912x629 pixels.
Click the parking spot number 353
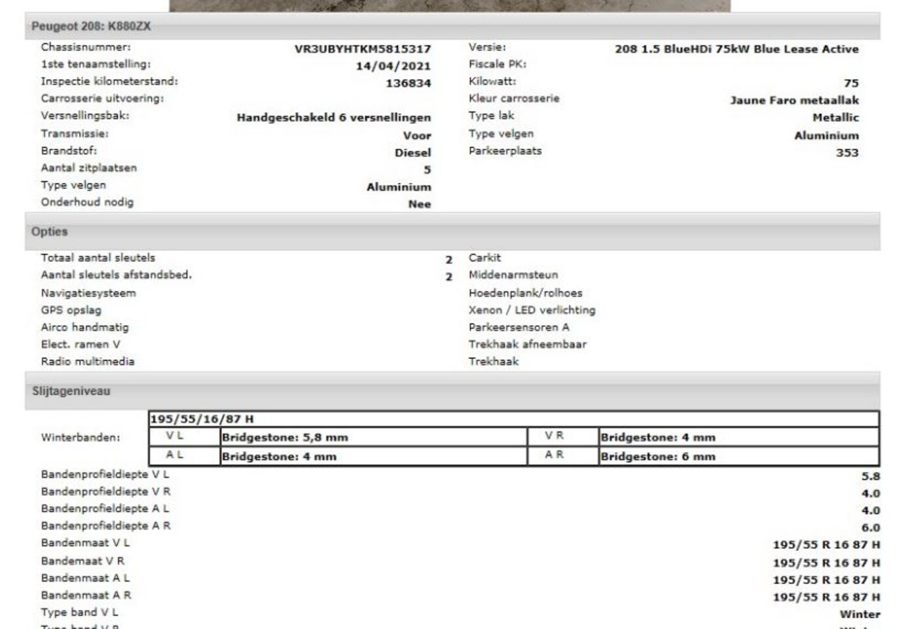(847, 153)
